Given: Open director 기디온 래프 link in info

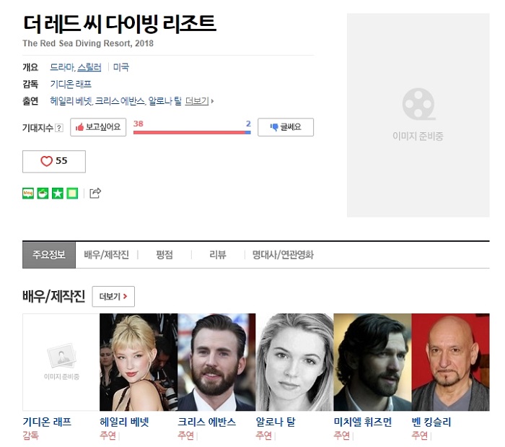Looking at the screenshot, I should tap(71, 84).
